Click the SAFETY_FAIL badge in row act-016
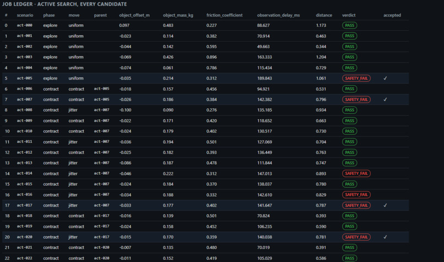Viewport: 444px width, 262px height. [356, 194]
